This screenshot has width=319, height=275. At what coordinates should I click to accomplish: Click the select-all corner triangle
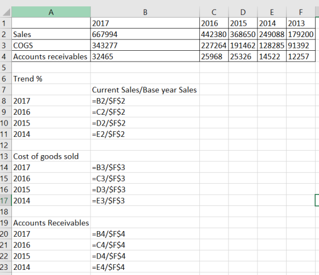(x=6, y=12)
